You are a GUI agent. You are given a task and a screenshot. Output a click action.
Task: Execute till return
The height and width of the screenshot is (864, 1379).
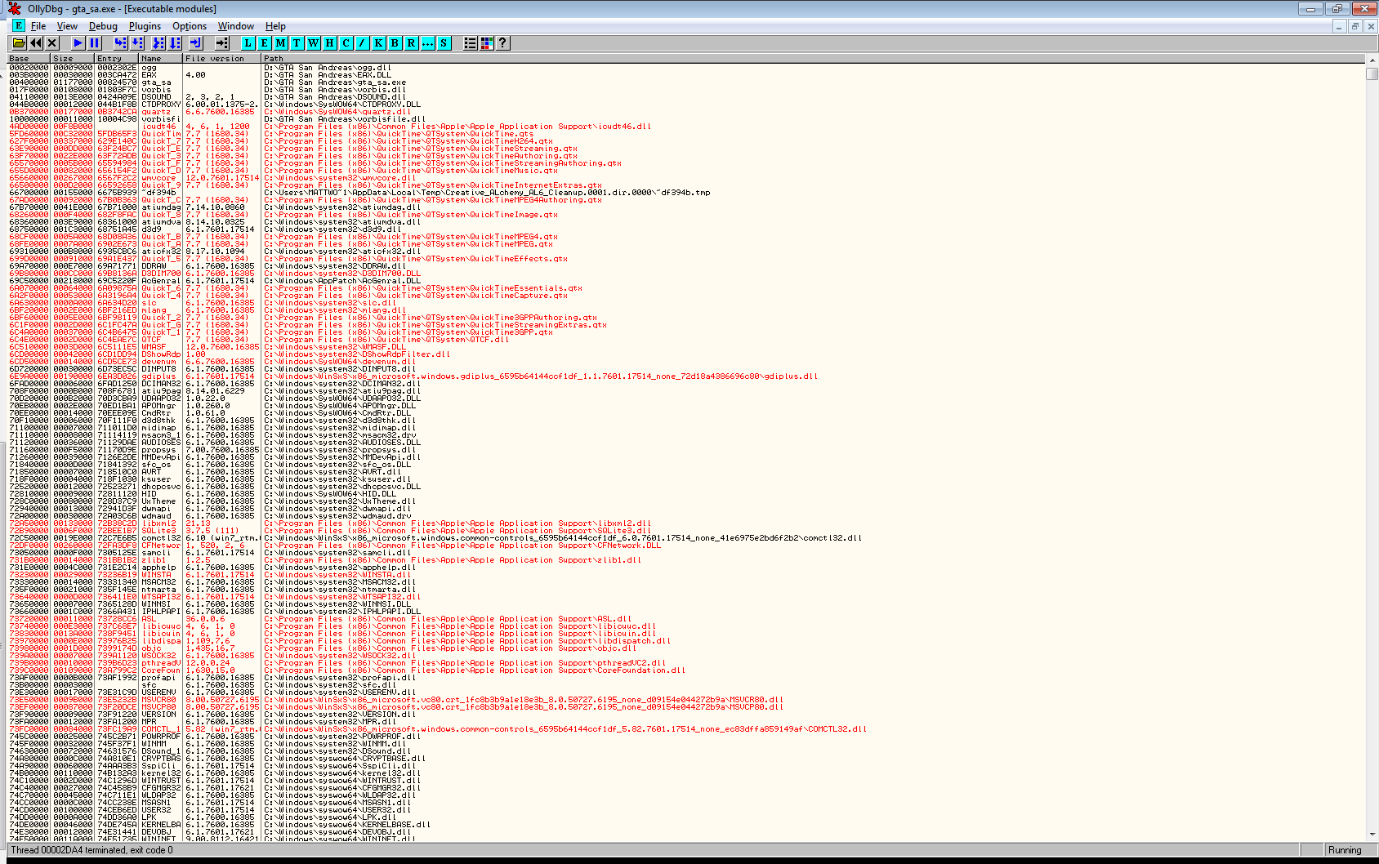point(195,43)
